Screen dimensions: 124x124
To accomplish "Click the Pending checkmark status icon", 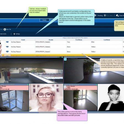I will (x=95, y=15).
